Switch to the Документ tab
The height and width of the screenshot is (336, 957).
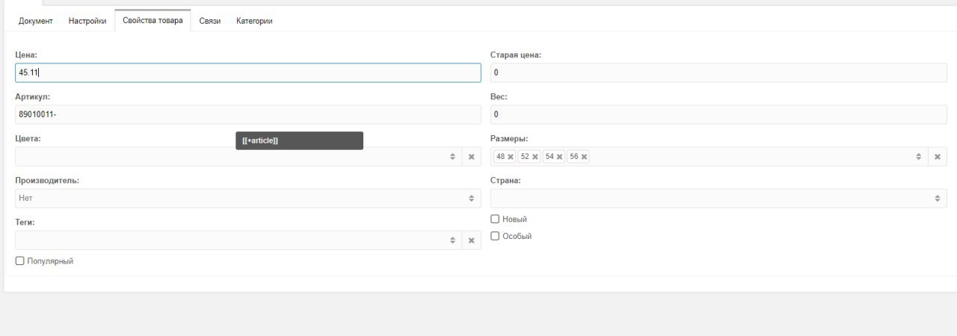[36, 21]
